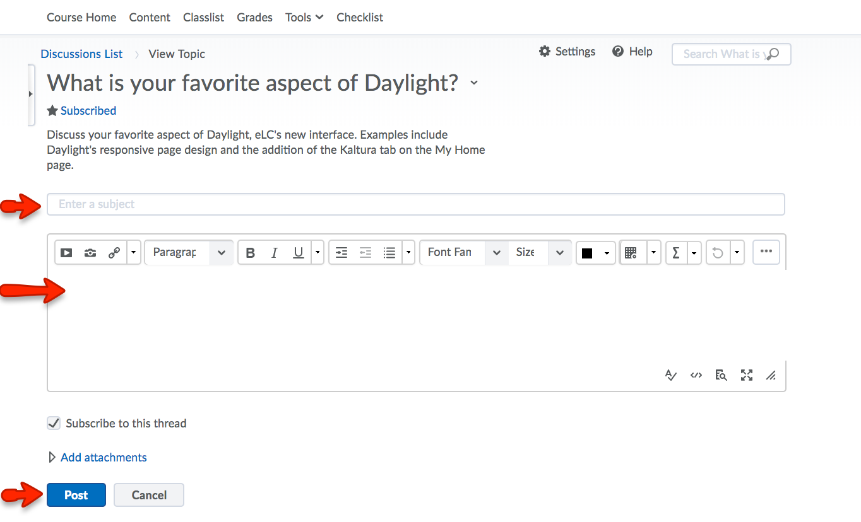Insert an unordered bullet list
Viewport: 861px width, 522px height.
[x=389, y=253]
